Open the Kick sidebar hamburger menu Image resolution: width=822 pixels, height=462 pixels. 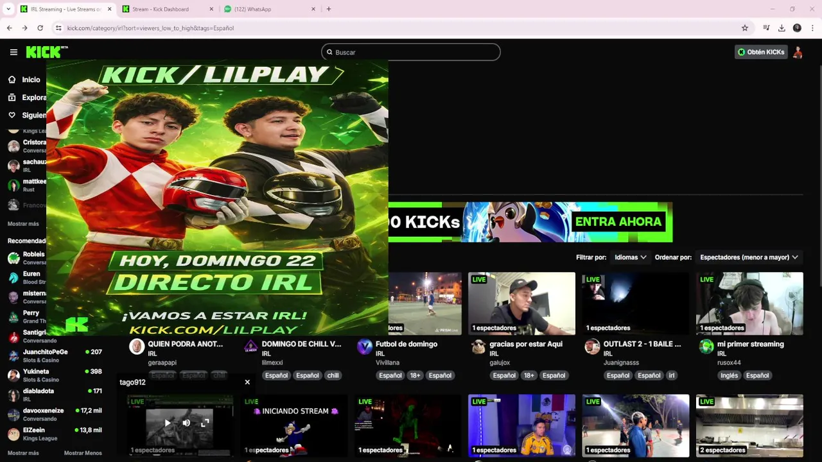click(13, 52)
